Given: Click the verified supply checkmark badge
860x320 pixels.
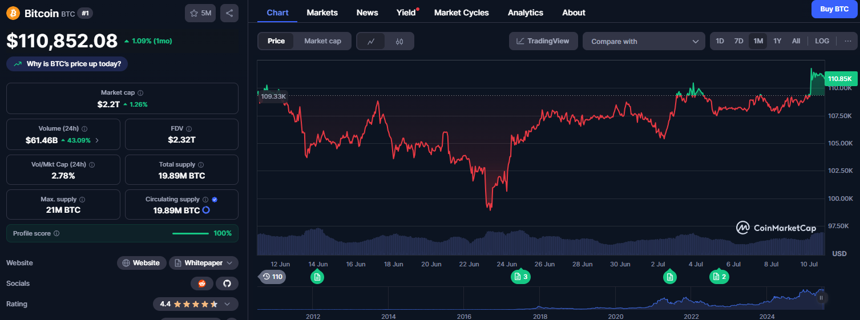Looking at the screenshot, I should (215, 200).
